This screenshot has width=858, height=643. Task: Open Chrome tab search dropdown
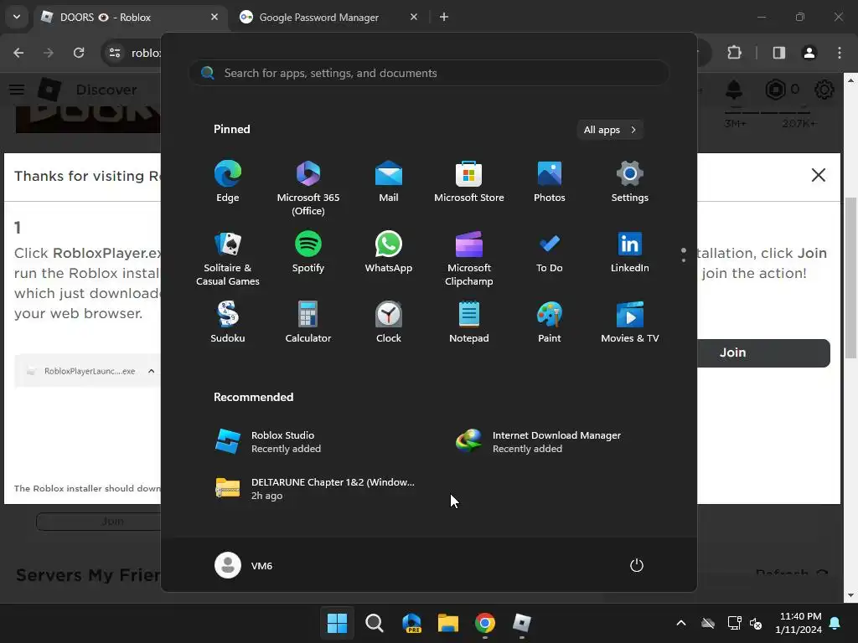(17, 17)
